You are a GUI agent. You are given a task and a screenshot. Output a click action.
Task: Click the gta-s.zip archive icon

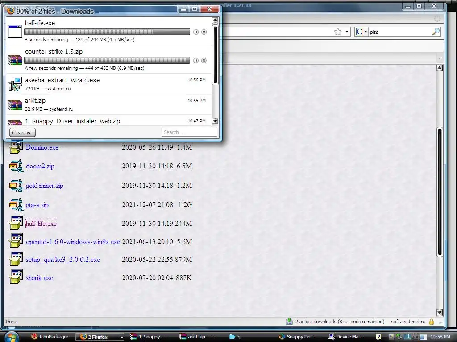click(x=16, y=205)
